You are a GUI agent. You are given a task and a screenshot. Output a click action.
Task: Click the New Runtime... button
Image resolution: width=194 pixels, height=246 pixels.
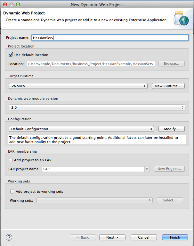(x=168, y=86)
